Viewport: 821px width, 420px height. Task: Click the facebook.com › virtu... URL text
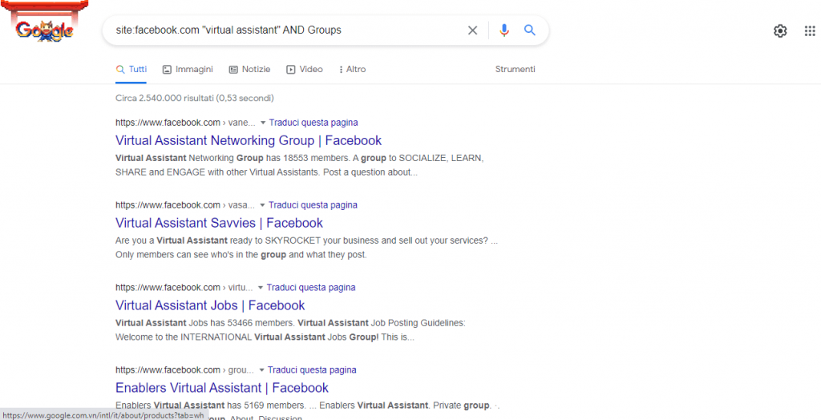(184, 287)
